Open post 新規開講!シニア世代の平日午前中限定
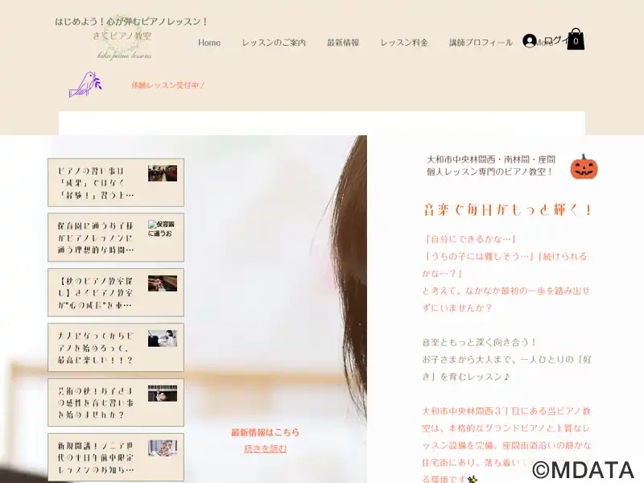Screen dimensions: 644x483 tap(96, 457)
